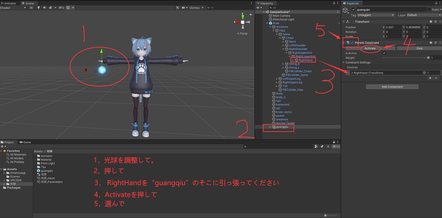Open SampleScene options kebab menu
The width and height of the screenshot is (442, 218).
tap(338, 12)
